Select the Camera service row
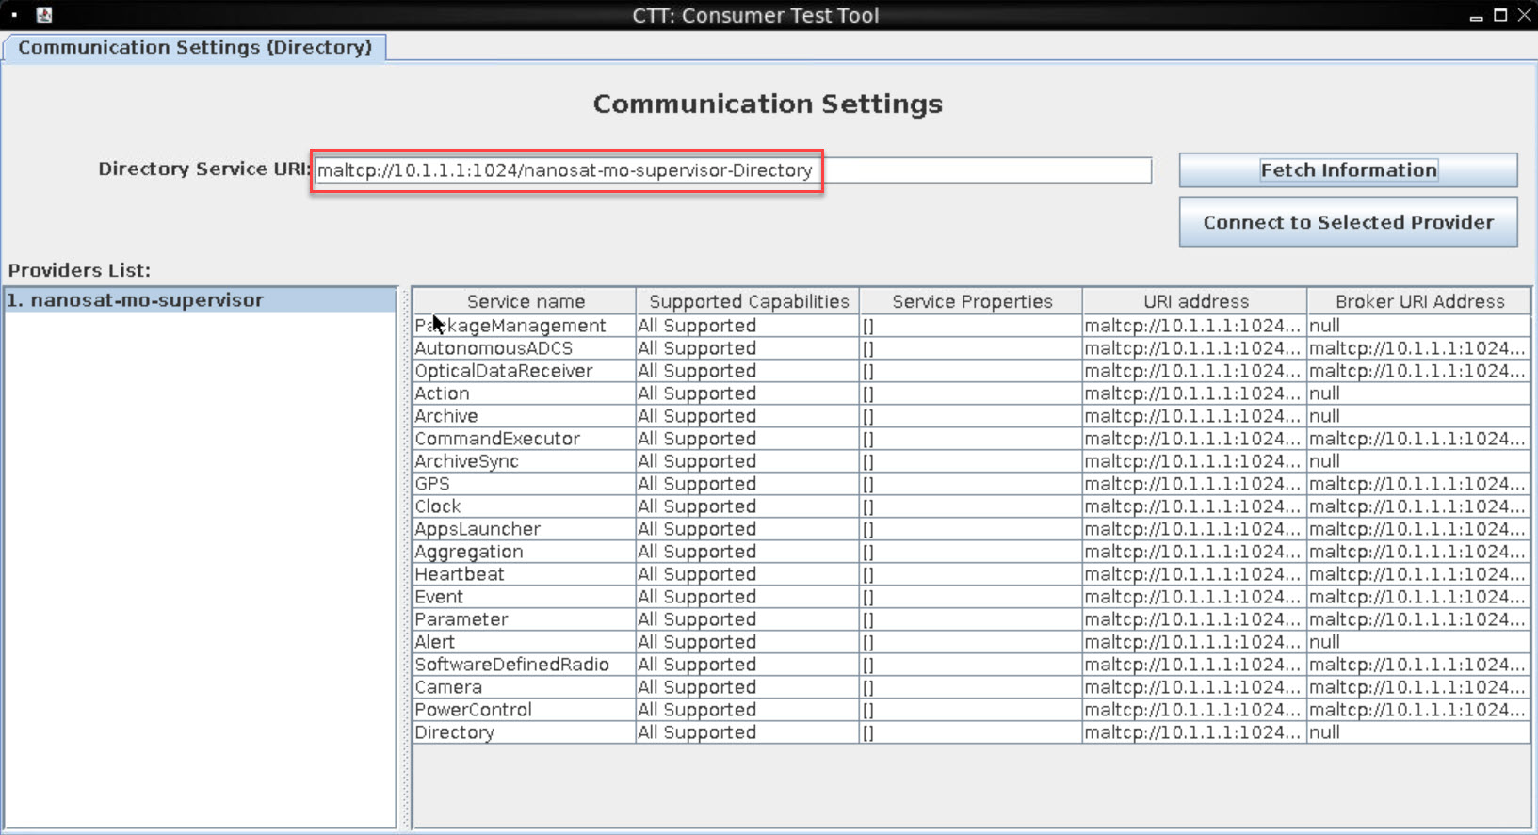The width and height of the screenshot is (1538, 835). click(971, 687)
